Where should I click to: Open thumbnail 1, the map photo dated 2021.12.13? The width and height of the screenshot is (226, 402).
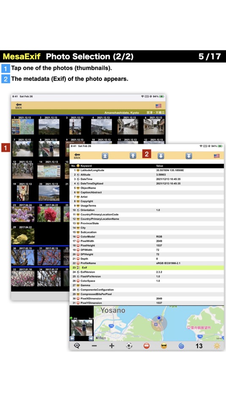click(x=23, y=127)
